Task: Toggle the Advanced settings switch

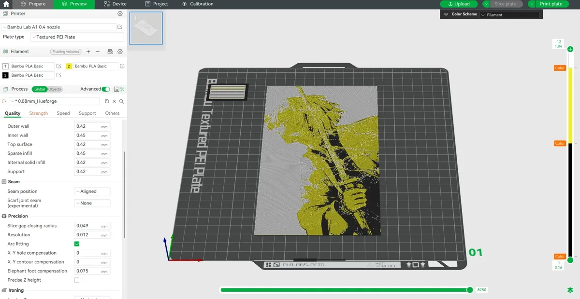Action: [x=106, y=89]
